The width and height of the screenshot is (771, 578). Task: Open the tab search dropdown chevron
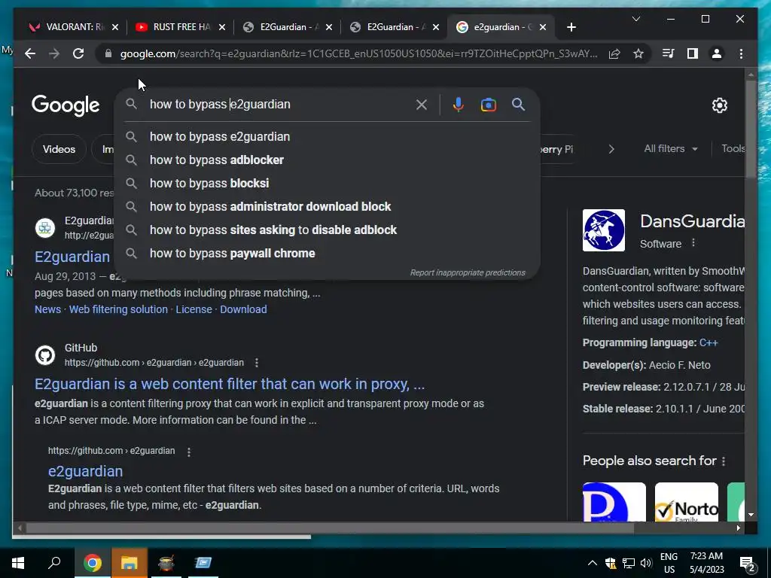tap(635, 19)
